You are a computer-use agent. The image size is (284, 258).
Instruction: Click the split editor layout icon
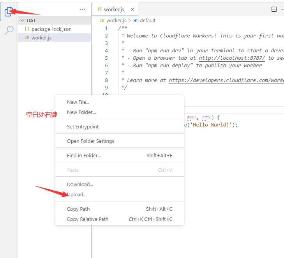tap(274, 9)
